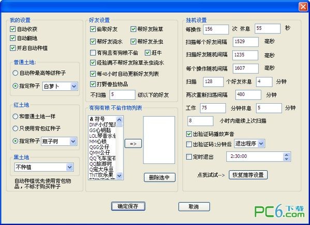Expand the 瓶子树 red-land seed dropdown
Viewport: 310px width, 225px height.
[x=73, y=141]
